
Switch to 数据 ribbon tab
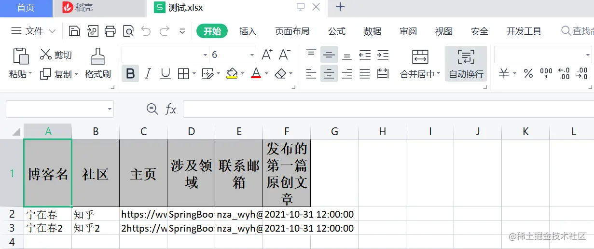click(373, 31)
